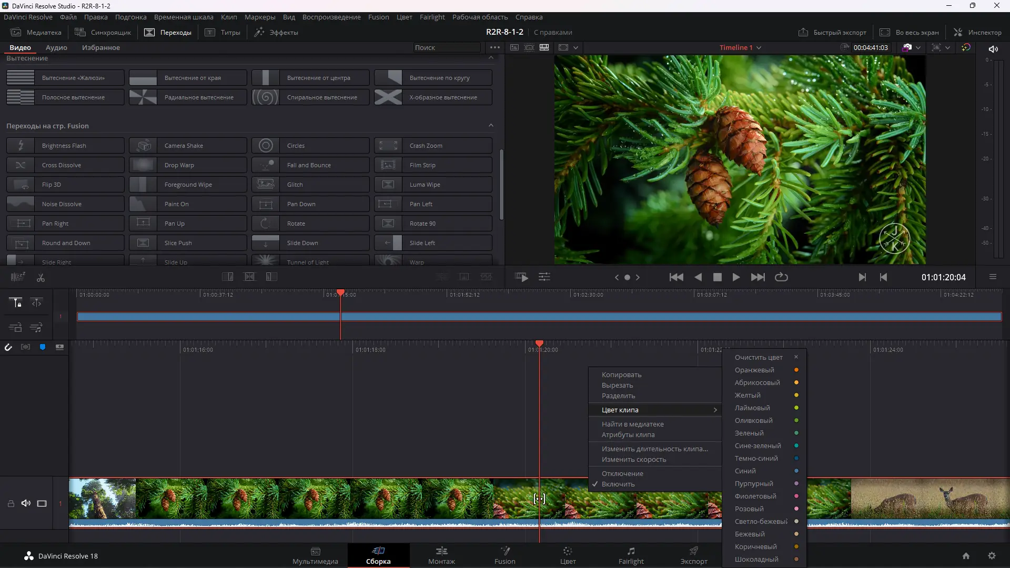Open the Fusion page icon
1010x568 pixels.
point(504,554)
